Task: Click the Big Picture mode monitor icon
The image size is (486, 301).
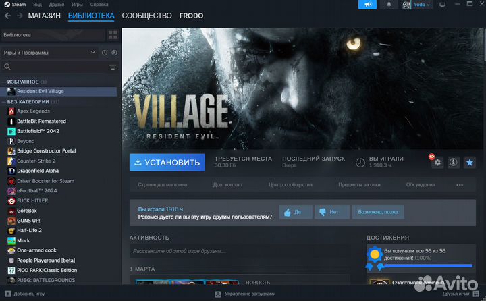Action: pyautogui.click(x=443, y=5)
